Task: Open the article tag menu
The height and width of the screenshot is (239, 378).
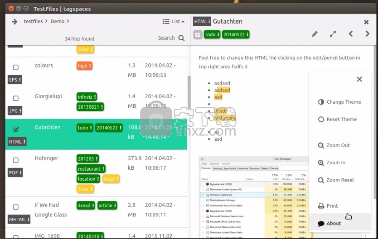Action: pyautogui.click(x=107, y=206)
